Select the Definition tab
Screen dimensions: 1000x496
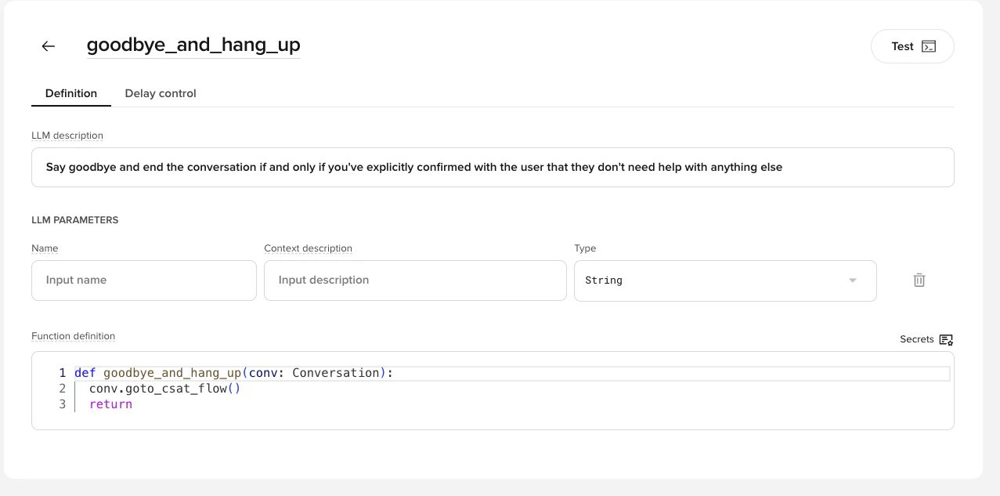pyautogui.click(x=70, y=93)
